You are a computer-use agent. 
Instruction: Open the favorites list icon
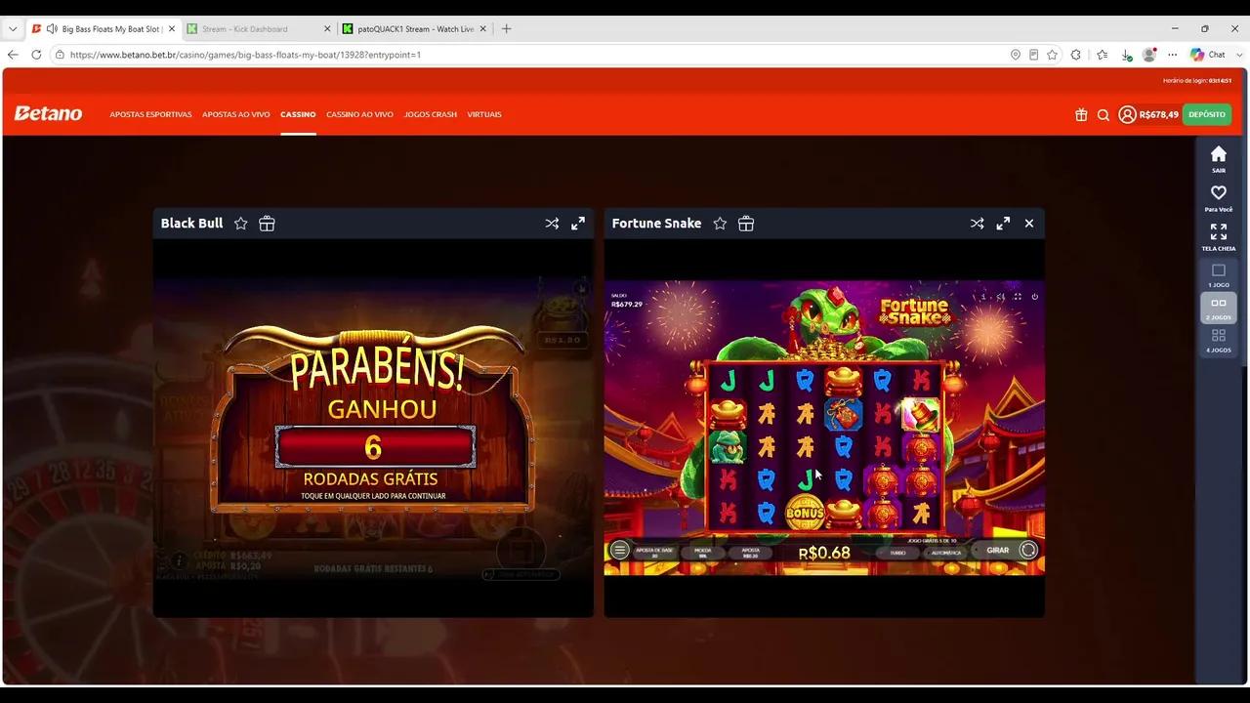coord(1102,55)
